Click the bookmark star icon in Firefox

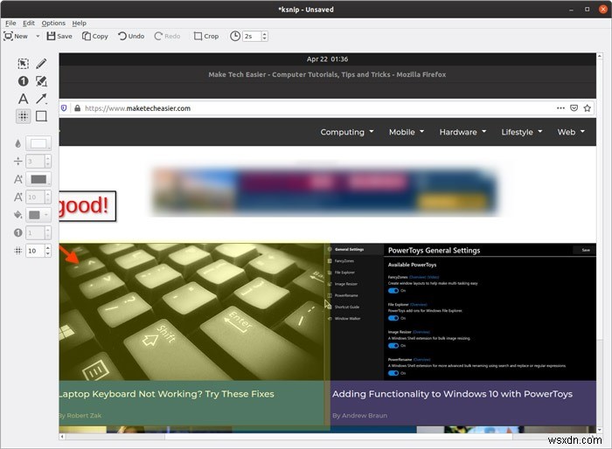[x=587, y=108]
